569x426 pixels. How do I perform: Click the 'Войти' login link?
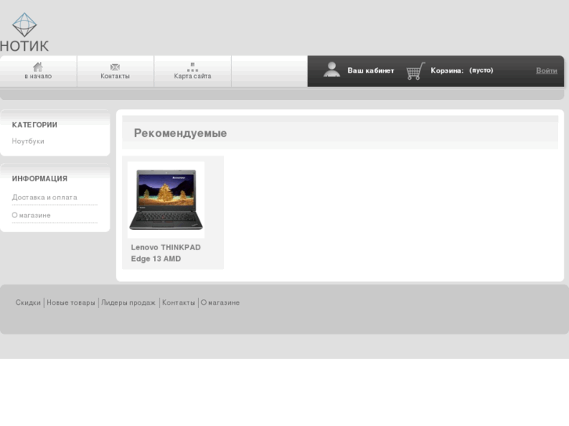[546, 70]
